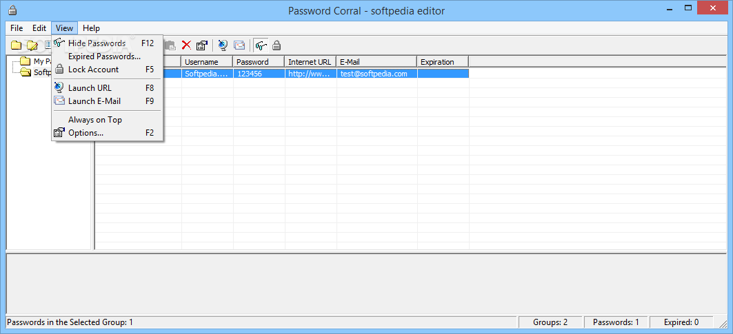Close the open View menu
The height and width of the screenshot is (334, 733).
pyautogui.click(x=65, y=28)
